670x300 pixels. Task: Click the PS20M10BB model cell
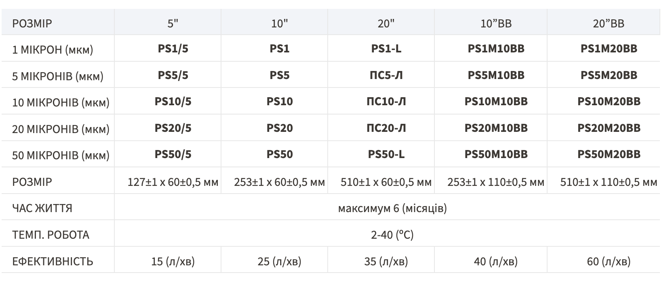click(x=496, y=128)
